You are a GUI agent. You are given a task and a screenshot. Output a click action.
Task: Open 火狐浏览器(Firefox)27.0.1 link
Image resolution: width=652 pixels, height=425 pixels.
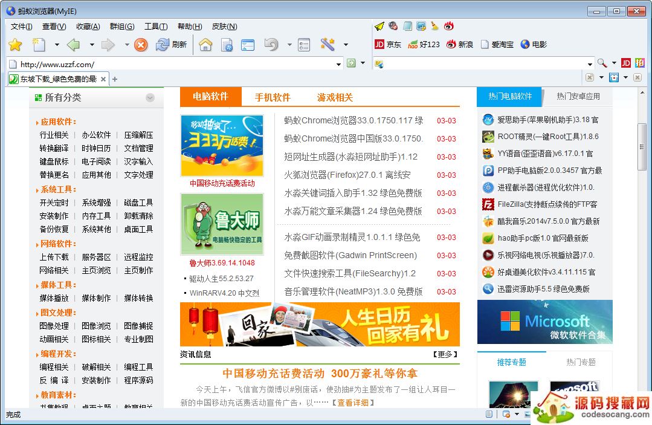coord(347,175)
